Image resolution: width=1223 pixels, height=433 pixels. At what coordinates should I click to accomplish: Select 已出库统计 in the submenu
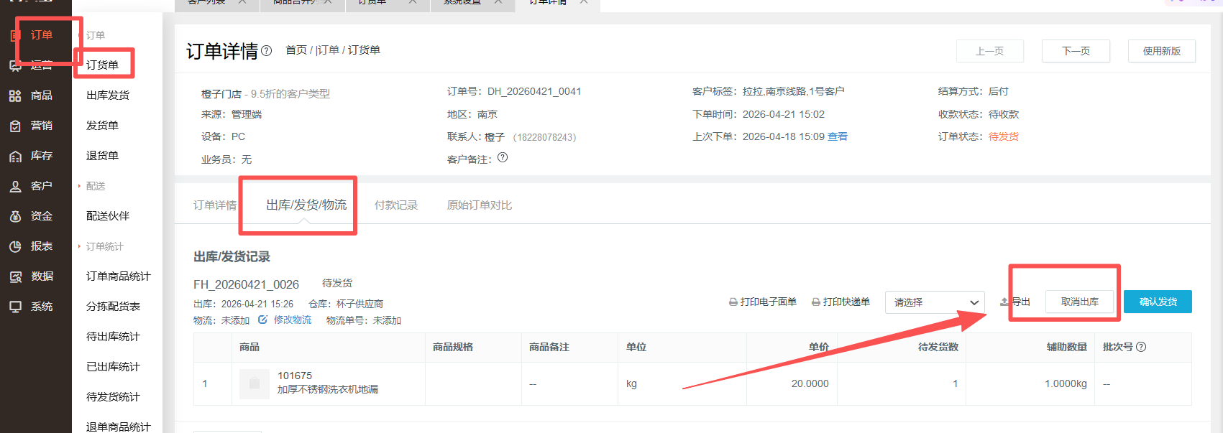pyautogui.click(x=113, y=366)
